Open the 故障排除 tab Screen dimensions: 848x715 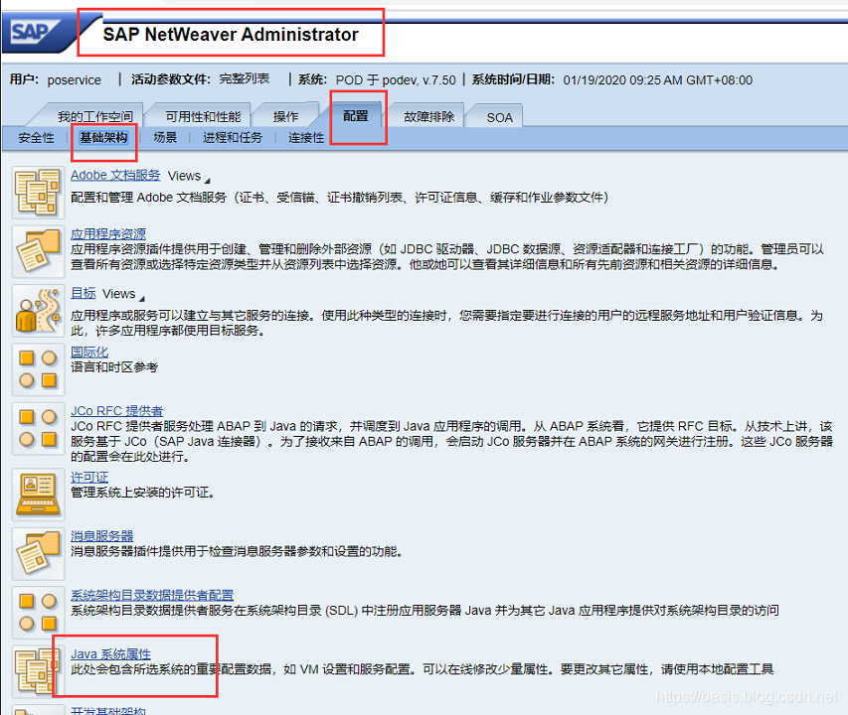click(428, 116)
